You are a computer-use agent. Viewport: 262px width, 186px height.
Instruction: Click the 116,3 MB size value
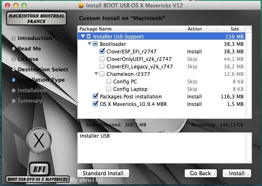pyautogui.click(x=232, y=97)
